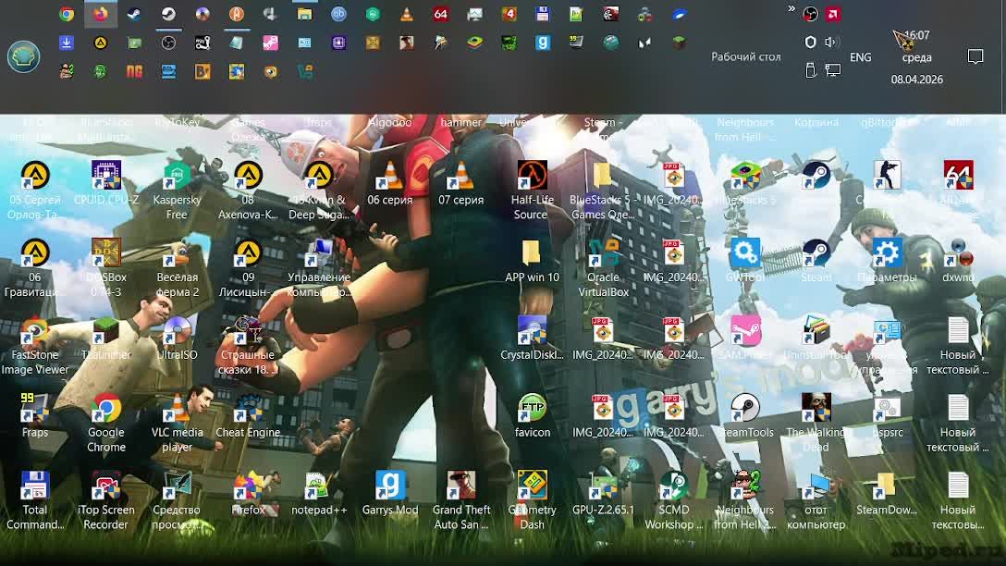Select DOSBox 0.74-3 desktop shortcut
Image resolution: width=1006 pixels, height=566 pixels.
[x=105, y=268]
